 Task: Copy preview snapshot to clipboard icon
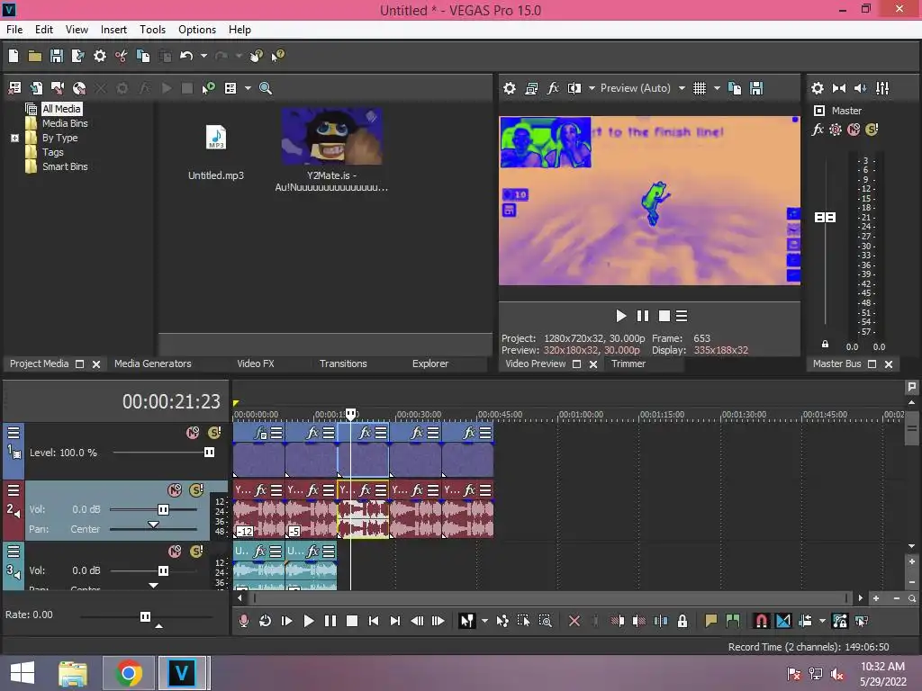pyautogui.click(x=735, y=88)
